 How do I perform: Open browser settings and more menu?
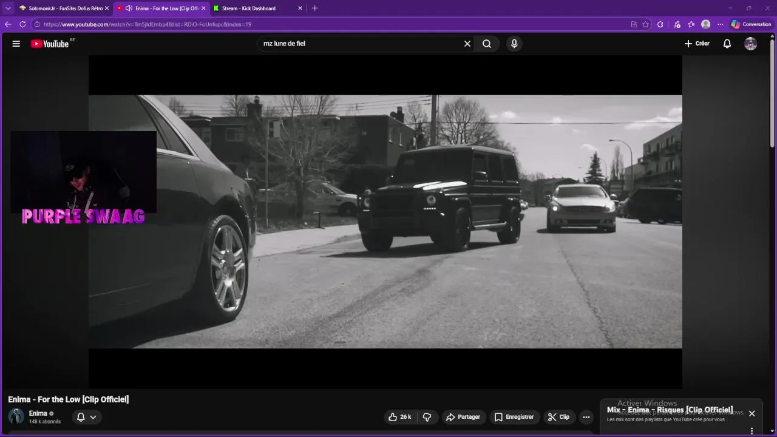coord(721,24)
